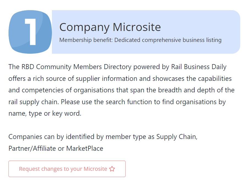Click the 'Supply Chain,' member type text

(177, 137)
